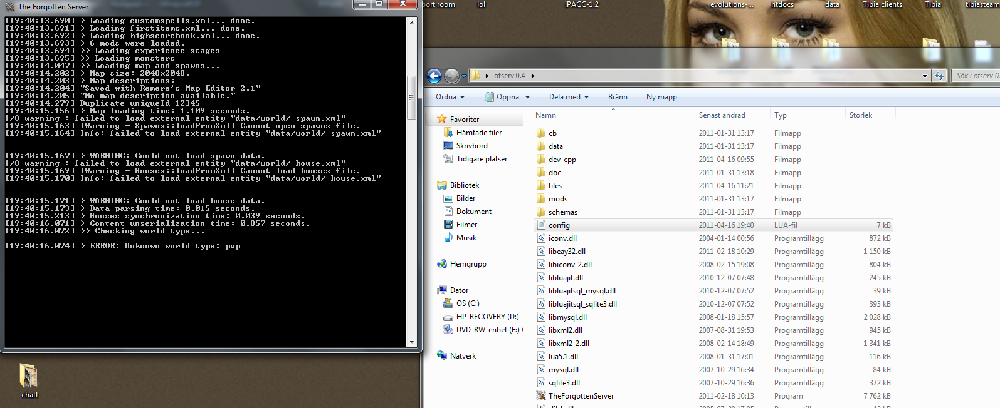Viewport: 1000px width, 408px height.
Task: Sort by the Senast ändrad column
Action: point(722,115)
